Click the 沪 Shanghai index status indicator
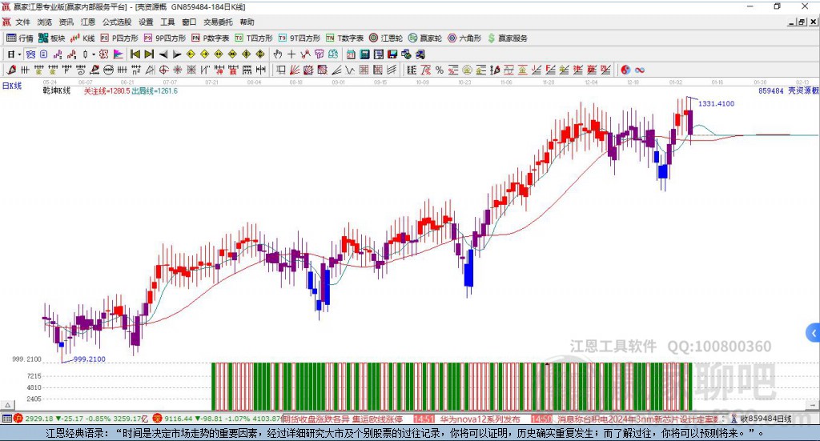 [18, 419]
